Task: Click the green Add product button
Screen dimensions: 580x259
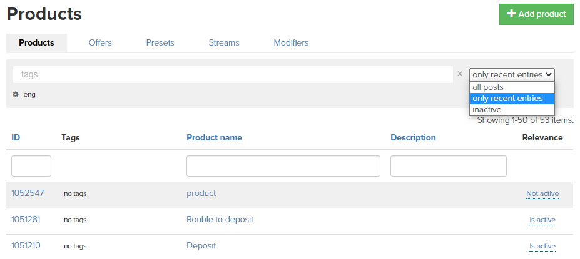Action: (536, 14)
